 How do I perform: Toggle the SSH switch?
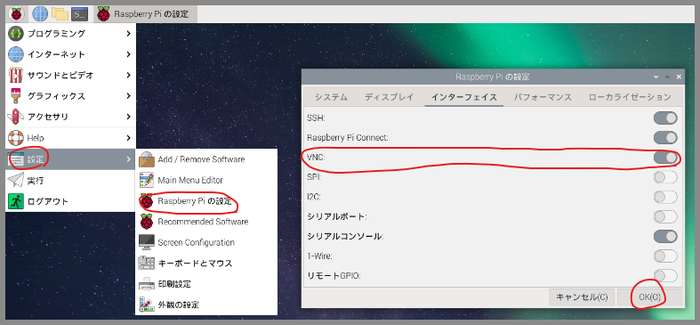665,118
